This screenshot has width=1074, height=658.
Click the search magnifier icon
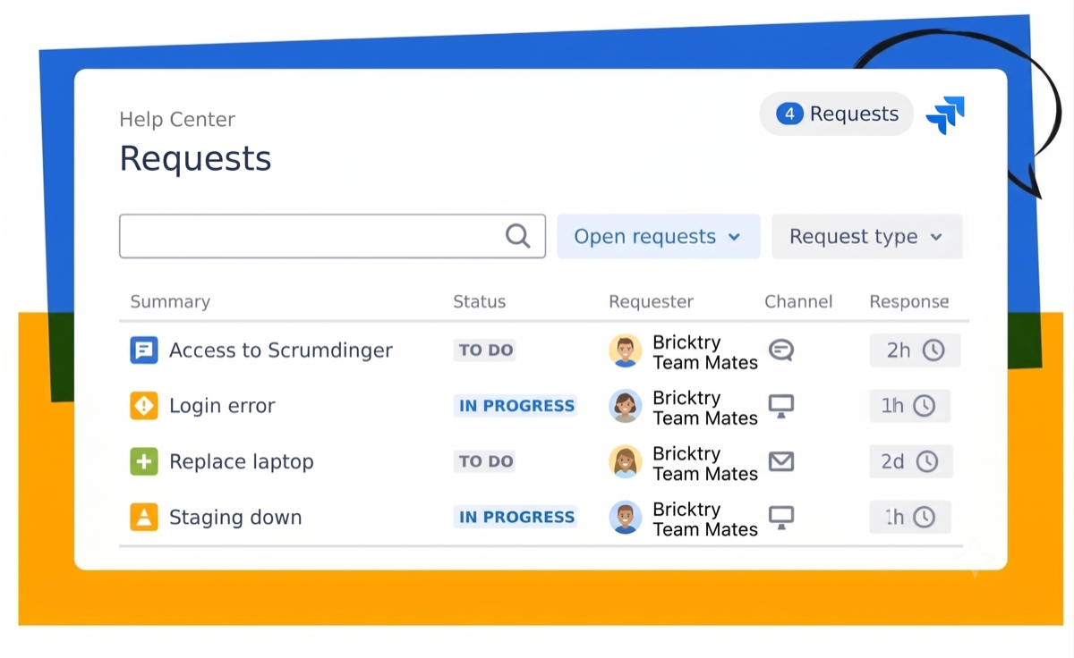click(518, 236)
